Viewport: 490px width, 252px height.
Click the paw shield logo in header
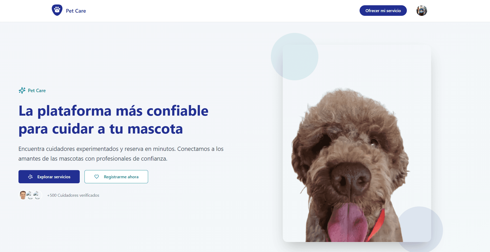pyautogui.click(x=57, y=10)
